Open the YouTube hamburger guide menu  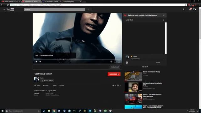coord(4,9)
